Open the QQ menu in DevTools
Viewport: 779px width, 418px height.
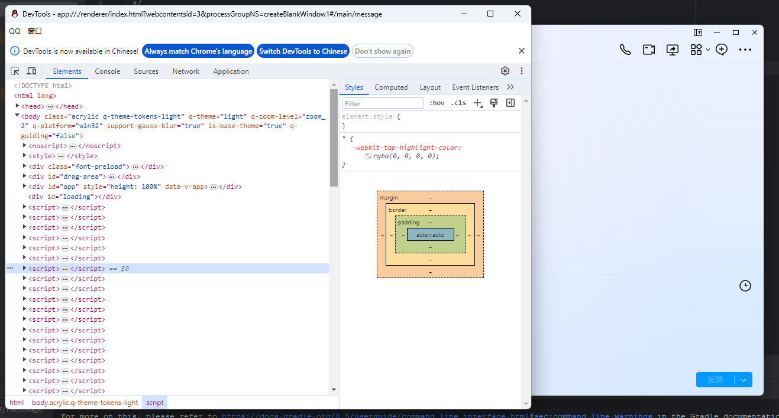[15, 31]
